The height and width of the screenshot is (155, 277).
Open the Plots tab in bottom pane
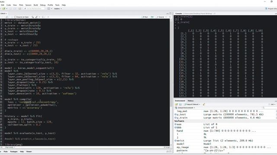pos(6,152)
